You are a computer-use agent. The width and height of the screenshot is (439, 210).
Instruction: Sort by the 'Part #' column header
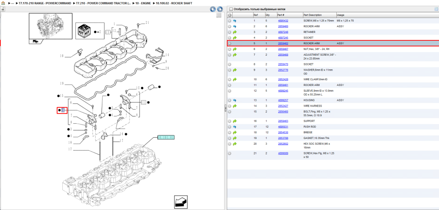(x=289, y=15)
